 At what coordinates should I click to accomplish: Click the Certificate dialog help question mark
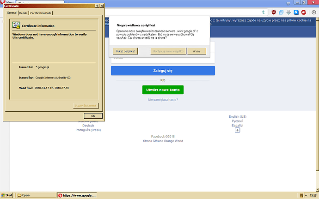[97, 6]
